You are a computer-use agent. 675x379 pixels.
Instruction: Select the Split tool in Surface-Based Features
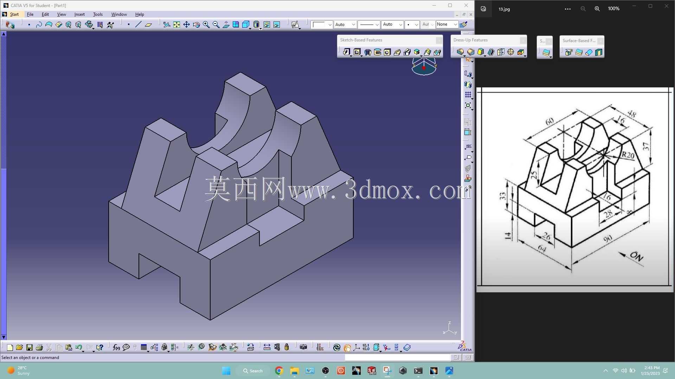click(x=568, y=52)
